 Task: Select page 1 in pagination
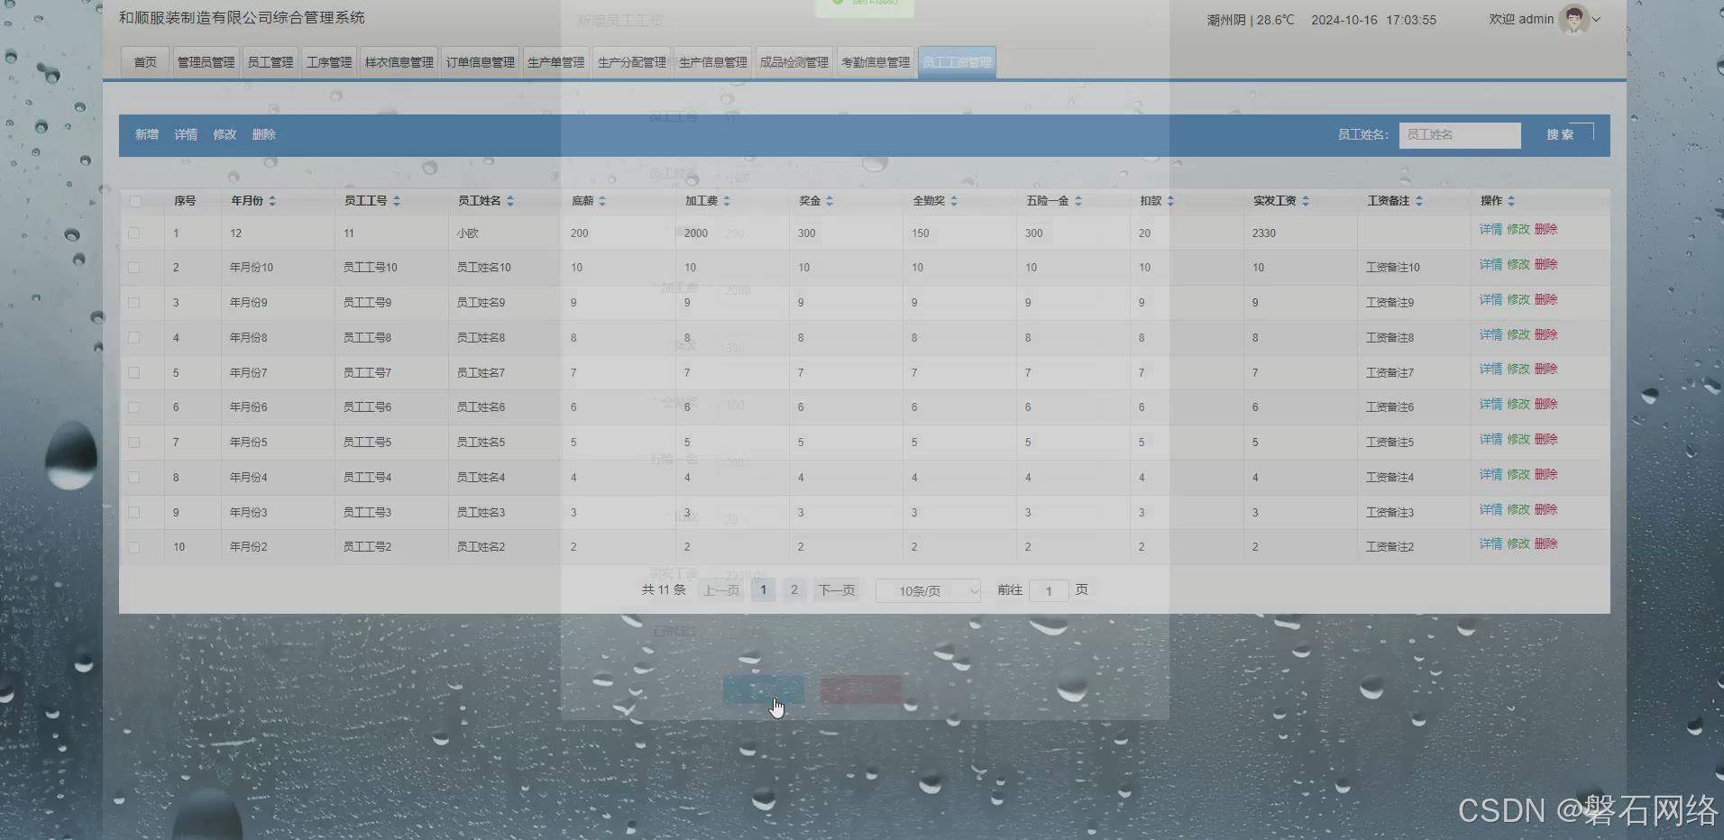tap(763, 590)
